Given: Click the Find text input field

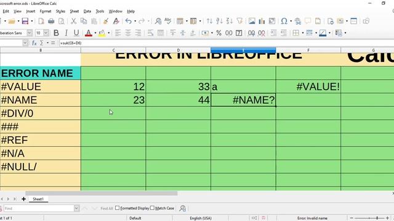Looking at the screenshot, I should click(39, 208).
